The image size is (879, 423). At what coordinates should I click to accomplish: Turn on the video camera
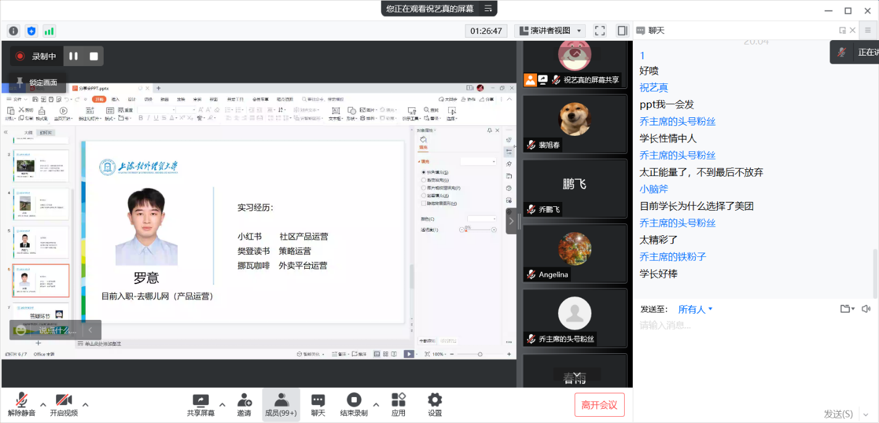[64, 404]
